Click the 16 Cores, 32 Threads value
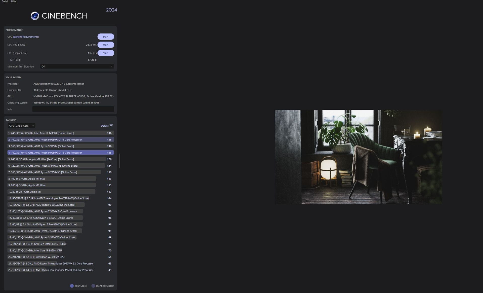The image size is (483, 293). click(53, 90)
